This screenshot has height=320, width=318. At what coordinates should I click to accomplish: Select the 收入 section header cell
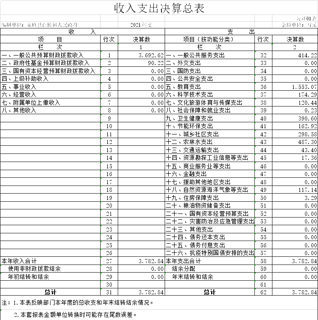[82, 32]
